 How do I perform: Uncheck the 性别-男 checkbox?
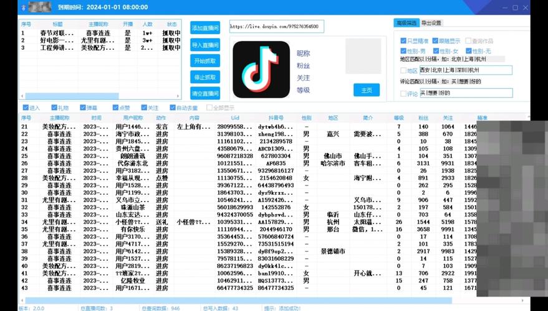[x=403, y=51]
